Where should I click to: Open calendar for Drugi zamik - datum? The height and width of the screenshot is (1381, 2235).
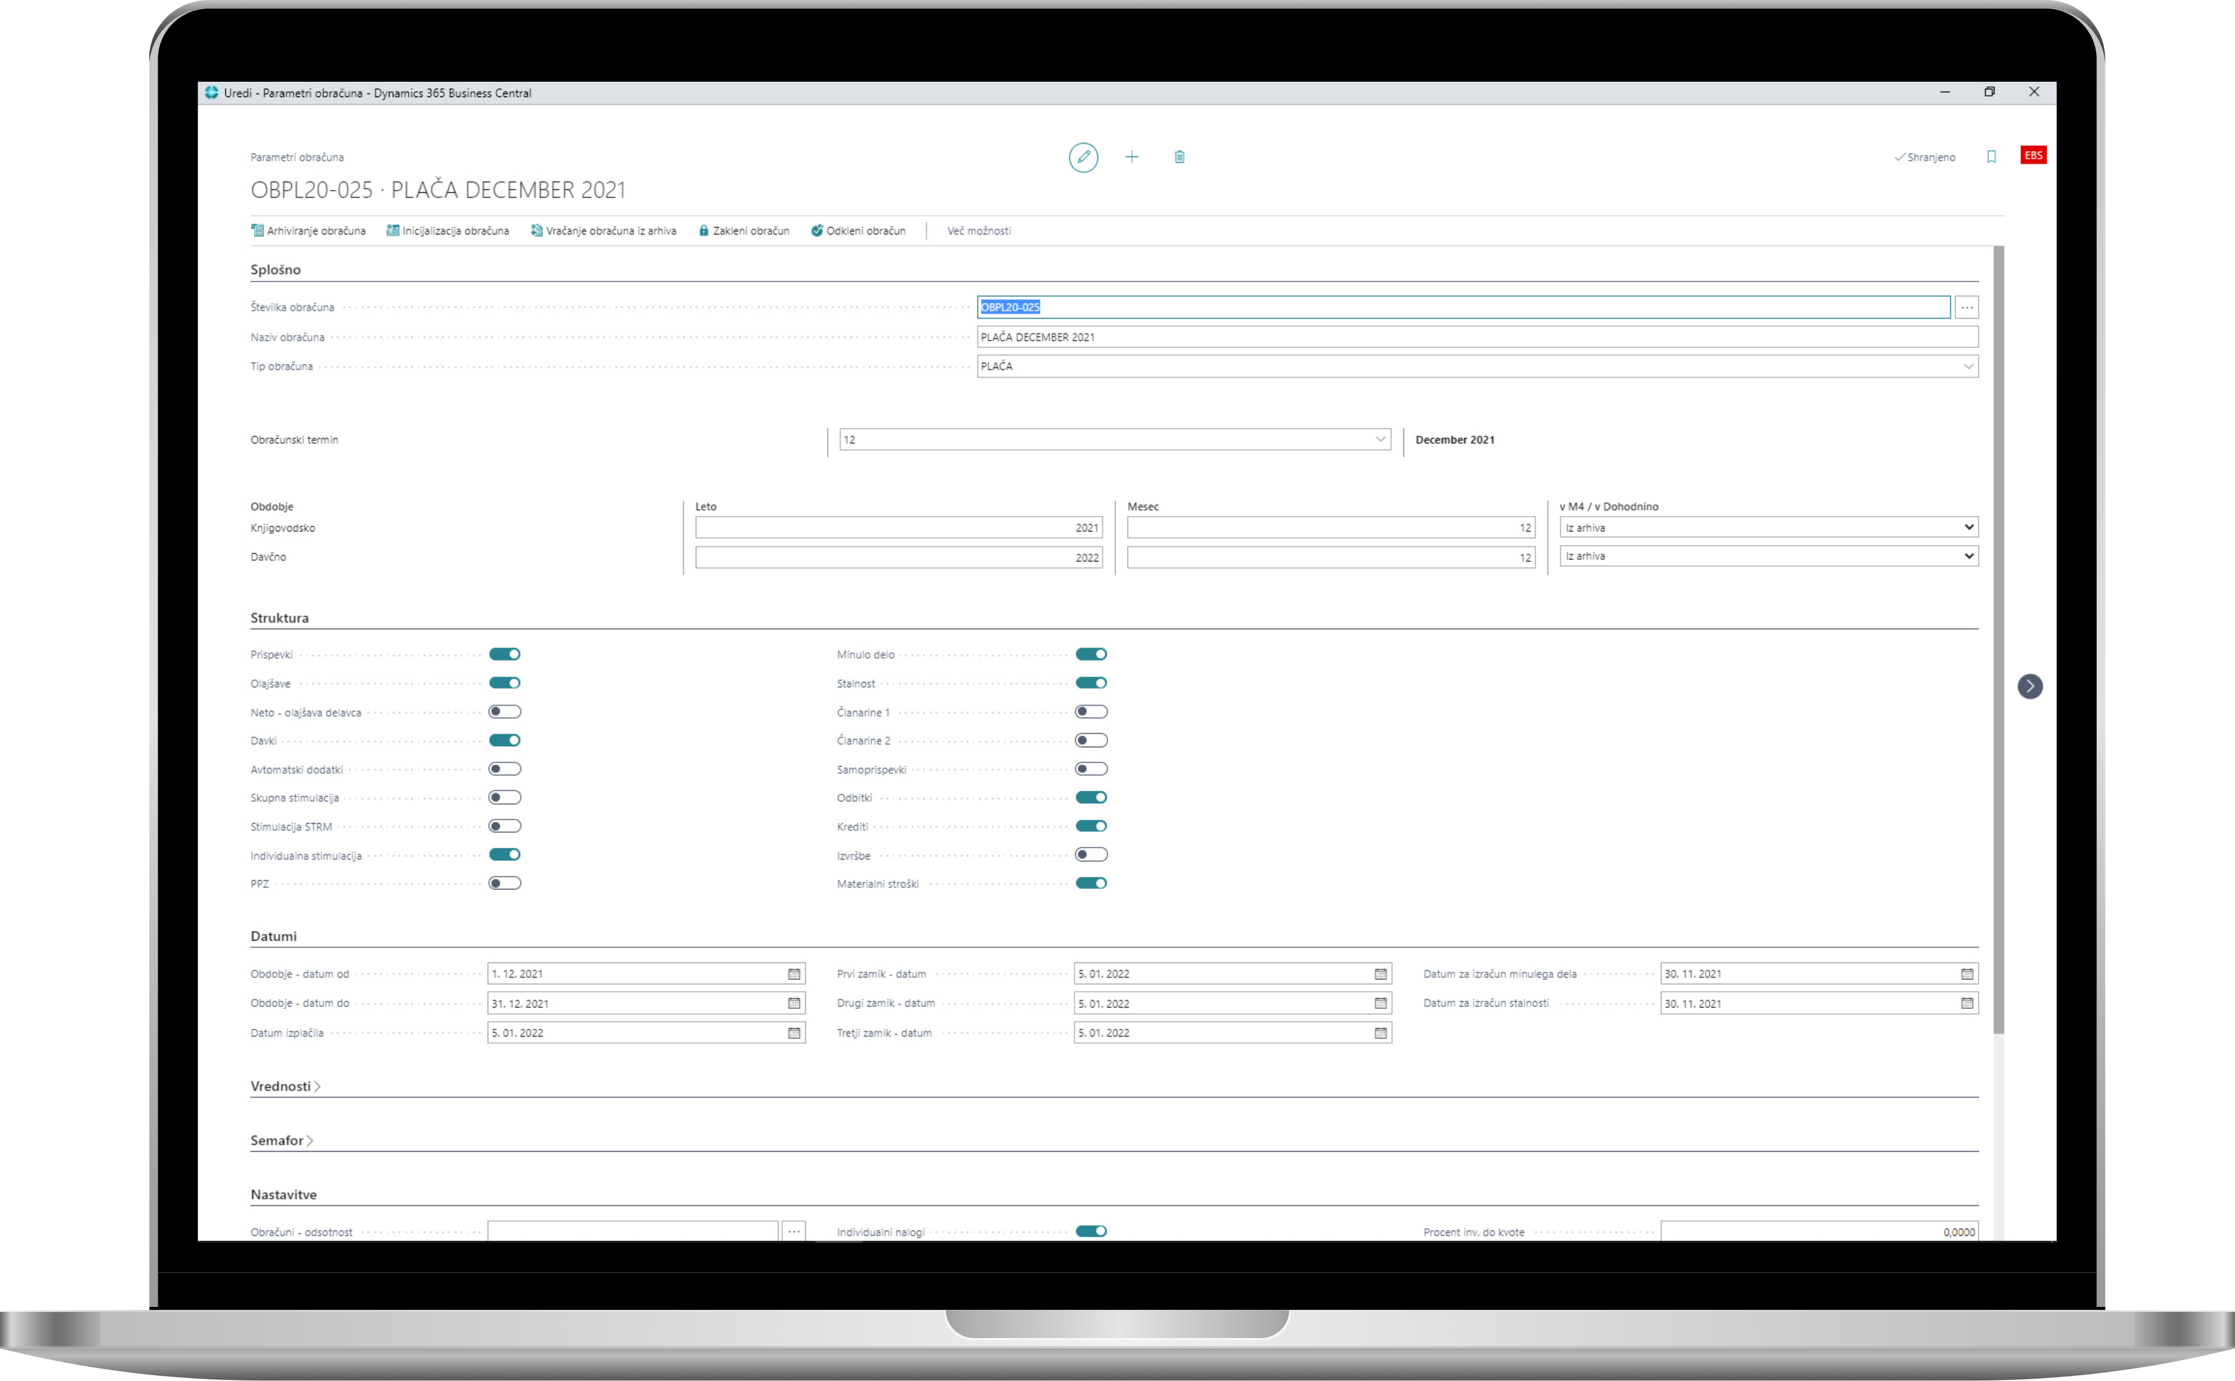click(x=1380, y=1003)
